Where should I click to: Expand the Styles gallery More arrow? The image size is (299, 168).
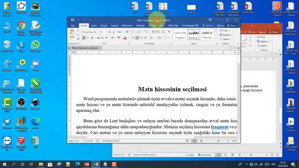(215, 38)
